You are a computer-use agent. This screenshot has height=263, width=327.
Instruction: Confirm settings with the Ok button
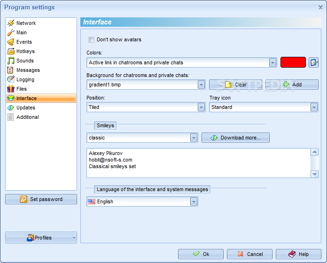coord(201,254)
